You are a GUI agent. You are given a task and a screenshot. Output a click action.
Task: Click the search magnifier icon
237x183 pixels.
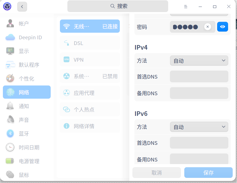(x=113, y=6)
